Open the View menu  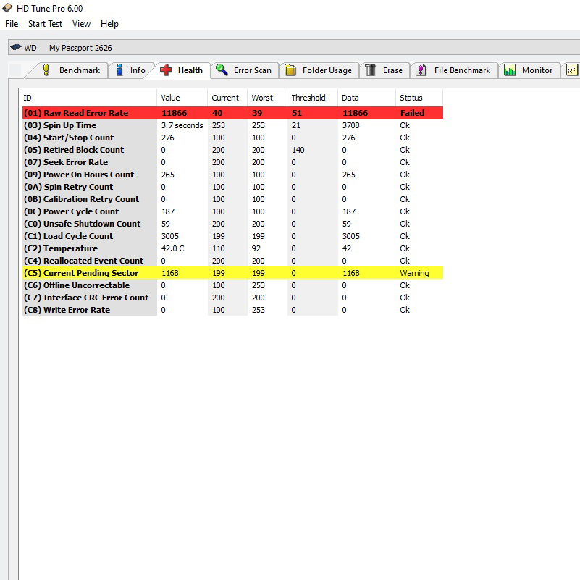(x=81, y=24)
